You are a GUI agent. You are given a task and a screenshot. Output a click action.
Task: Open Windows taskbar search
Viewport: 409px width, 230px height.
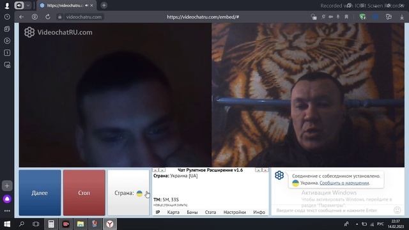click(x=22, y=224)
